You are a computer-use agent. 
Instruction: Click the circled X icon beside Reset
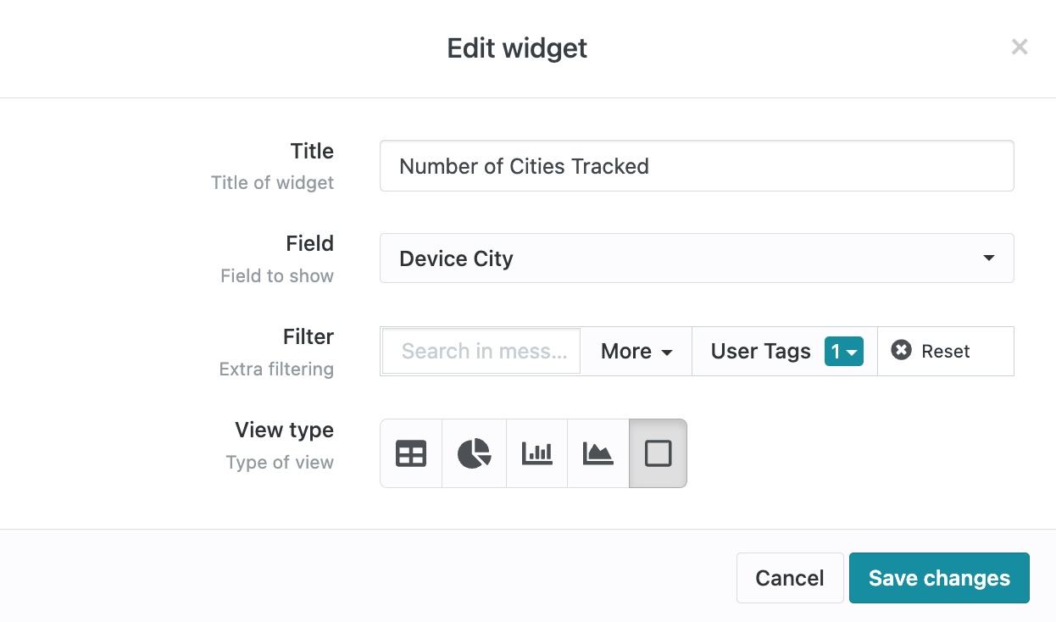(901, 350)
